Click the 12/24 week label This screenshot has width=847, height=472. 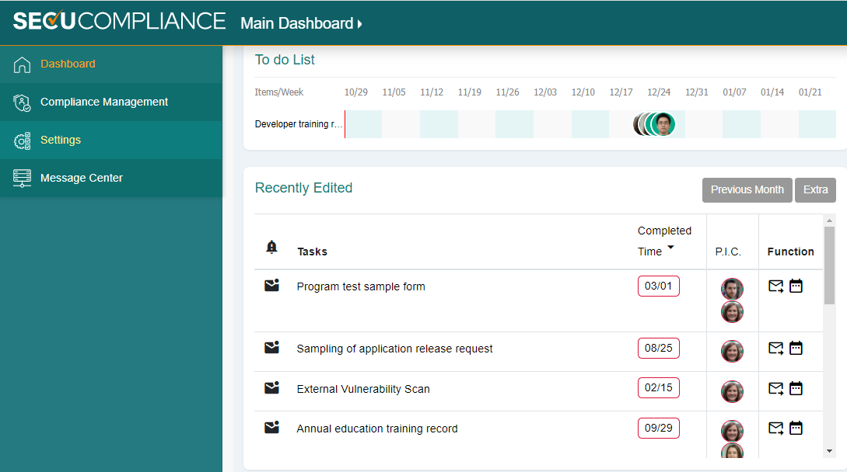(x=659, y=92)
